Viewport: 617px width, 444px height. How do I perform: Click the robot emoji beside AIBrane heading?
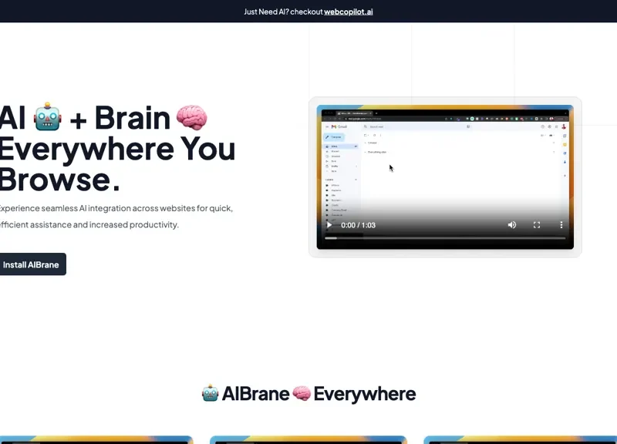tap(210, 393)
